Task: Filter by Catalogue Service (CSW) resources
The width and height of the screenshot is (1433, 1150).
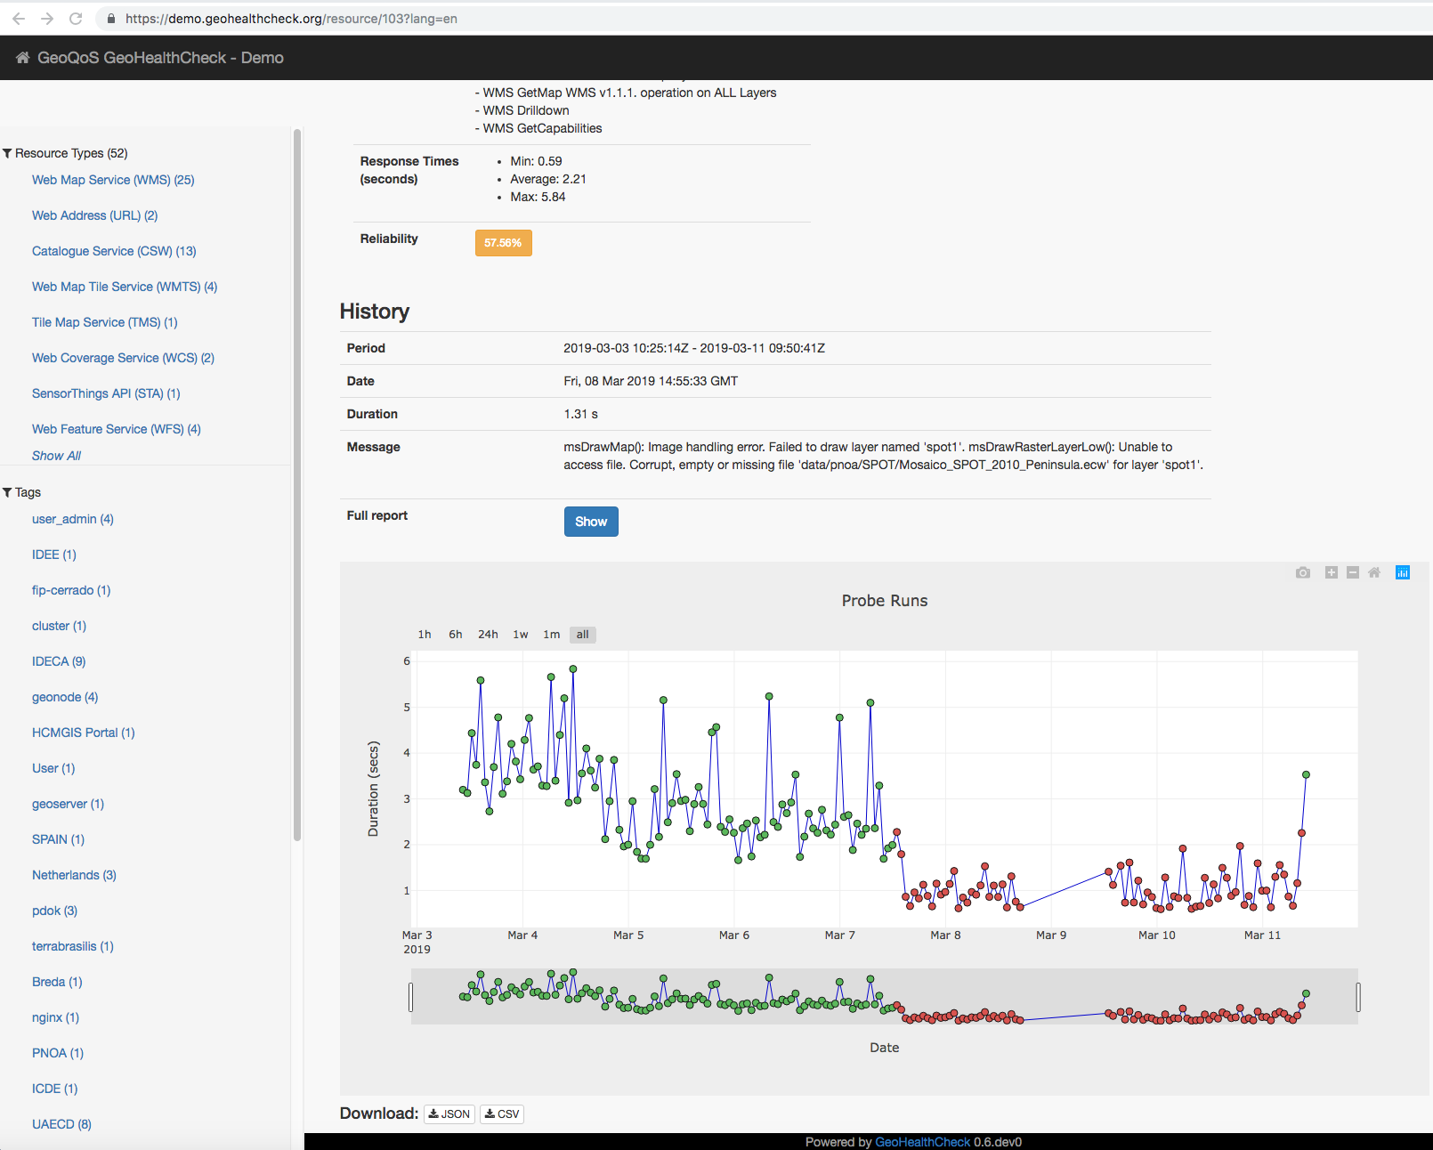Action: pyautogui.click(x=114, y=251)
